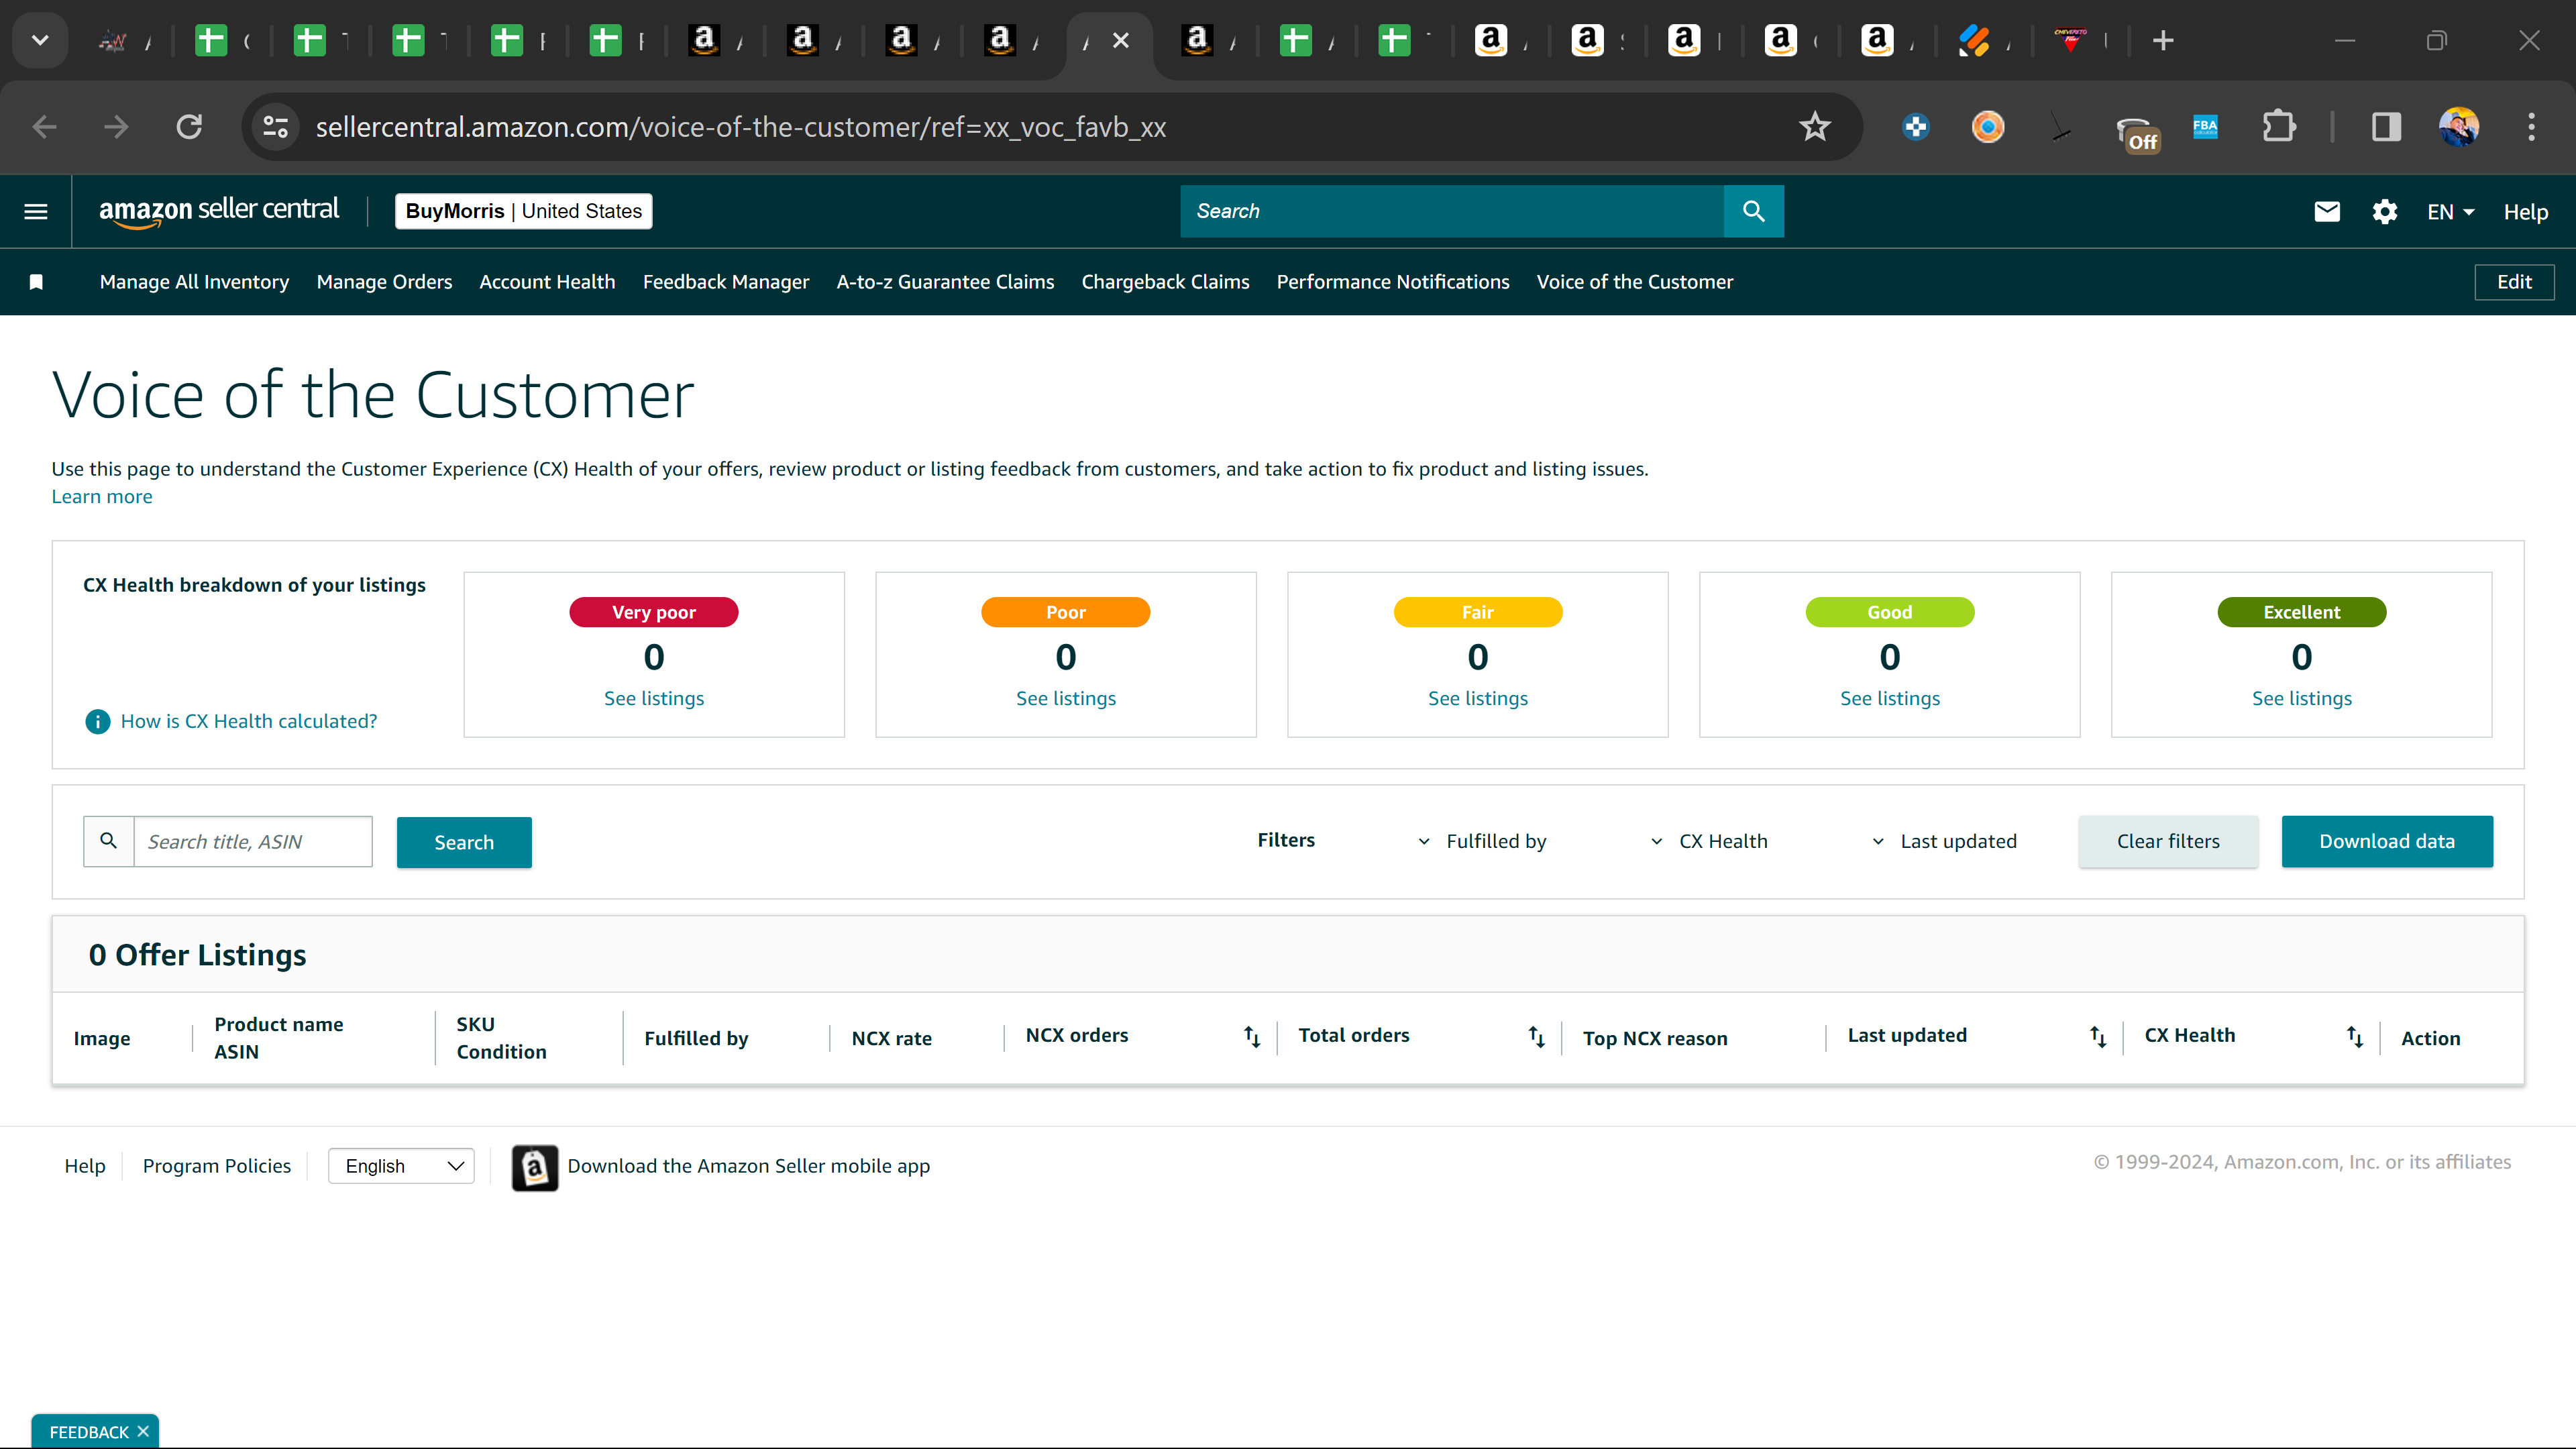This screenshot has width=2576, height=1449.
Task: See listings under Very poor
Action: point(654,698)
